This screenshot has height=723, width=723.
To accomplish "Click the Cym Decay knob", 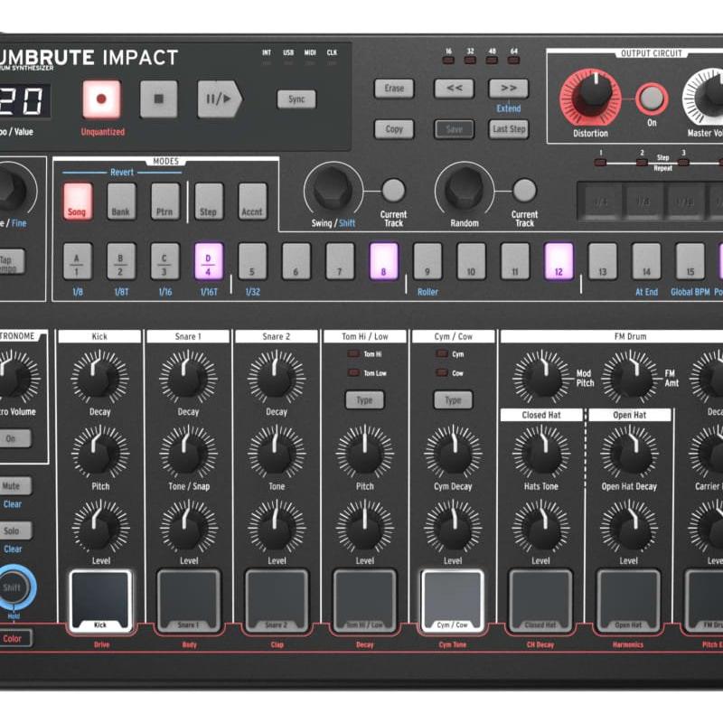I will point(453,452).
